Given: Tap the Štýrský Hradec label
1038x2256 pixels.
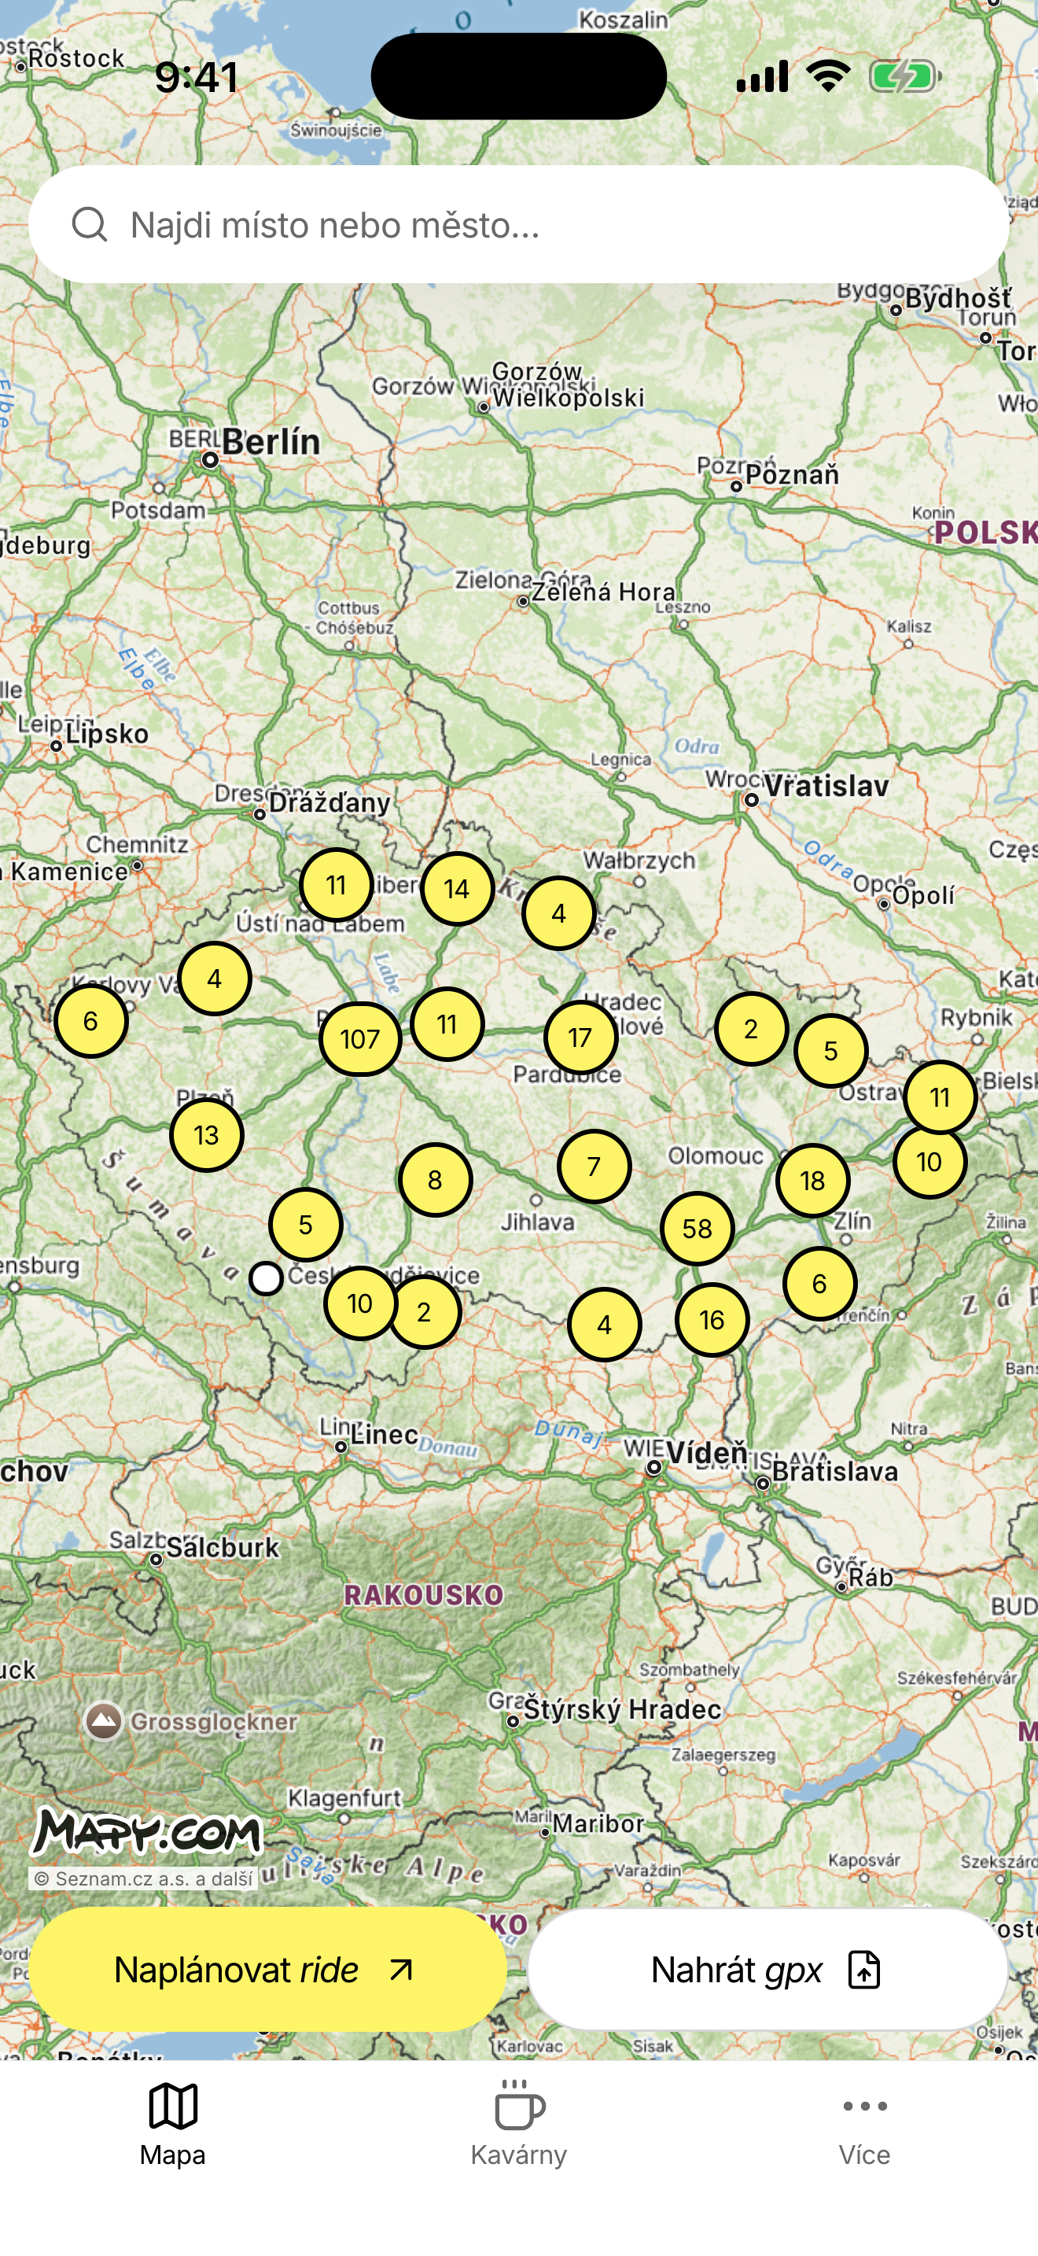Looking at the screenshot, I should (622, 1709).
